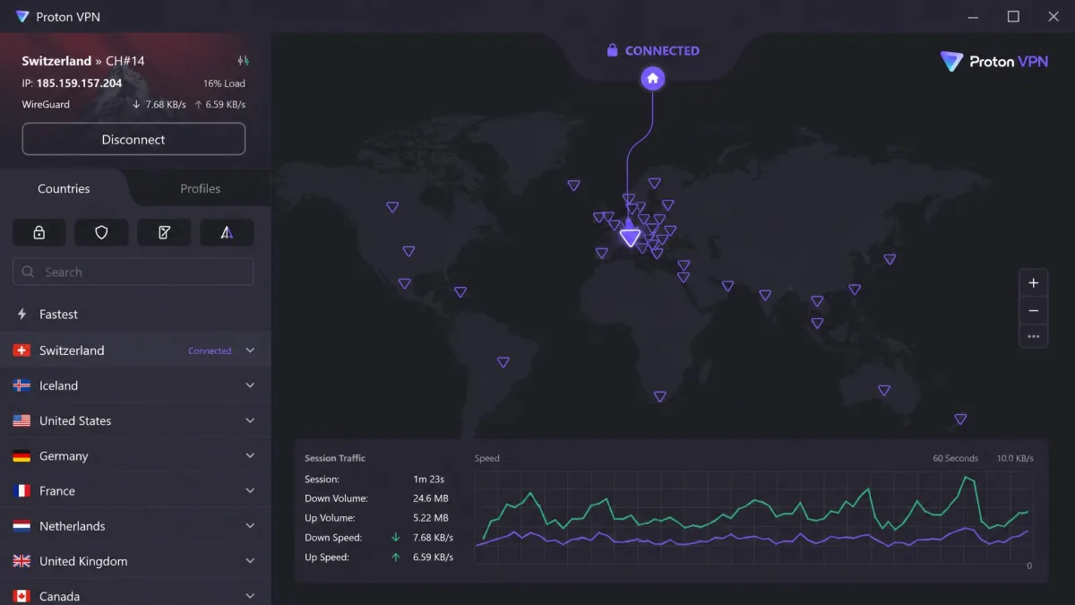Image resolution: width=1075 pixels, height=605 pixels.
Task: Expand the Switzerland server list chevron
Action: point(250,350)
